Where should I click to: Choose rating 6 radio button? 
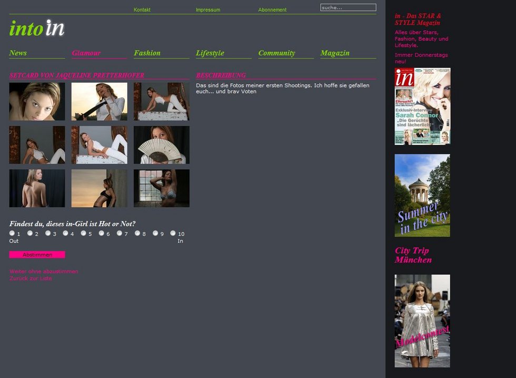coord(101,233)
